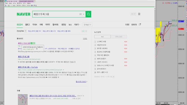Viewport: 187px width, 105px height.
Task: Click the page vertical scrollbar thumb
Action: click(x=155, y=19)
